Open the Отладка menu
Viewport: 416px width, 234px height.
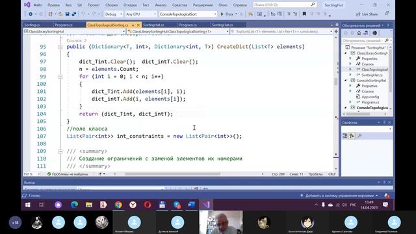coord(130,5)
